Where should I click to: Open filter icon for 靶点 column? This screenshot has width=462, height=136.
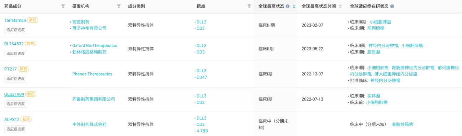coord(249,6)
